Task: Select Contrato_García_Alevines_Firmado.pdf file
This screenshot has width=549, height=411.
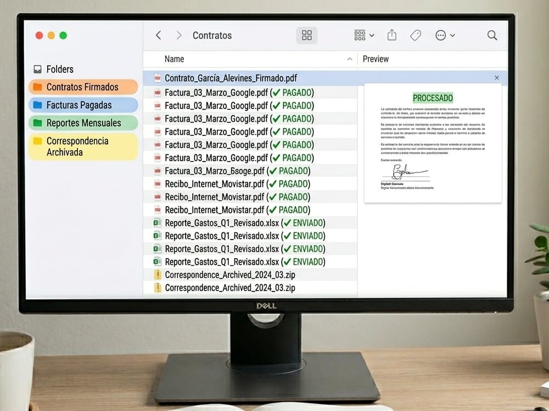Action: click(250, 78)
